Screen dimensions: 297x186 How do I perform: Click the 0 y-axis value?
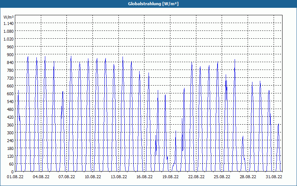tap(13, 172)
